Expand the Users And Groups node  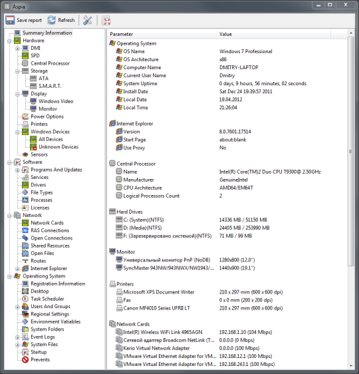click(17, 307)
